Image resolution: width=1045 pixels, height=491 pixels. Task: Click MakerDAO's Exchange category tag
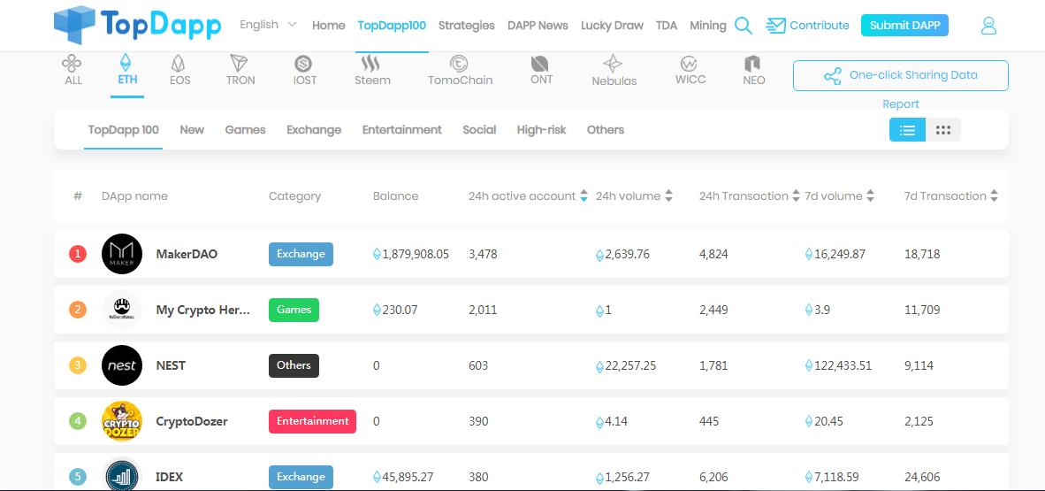click(301, 254)
